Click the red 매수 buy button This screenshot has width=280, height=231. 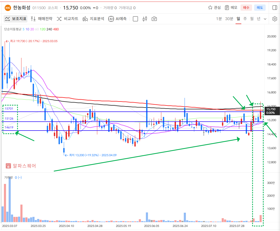[x=246, y=8]
